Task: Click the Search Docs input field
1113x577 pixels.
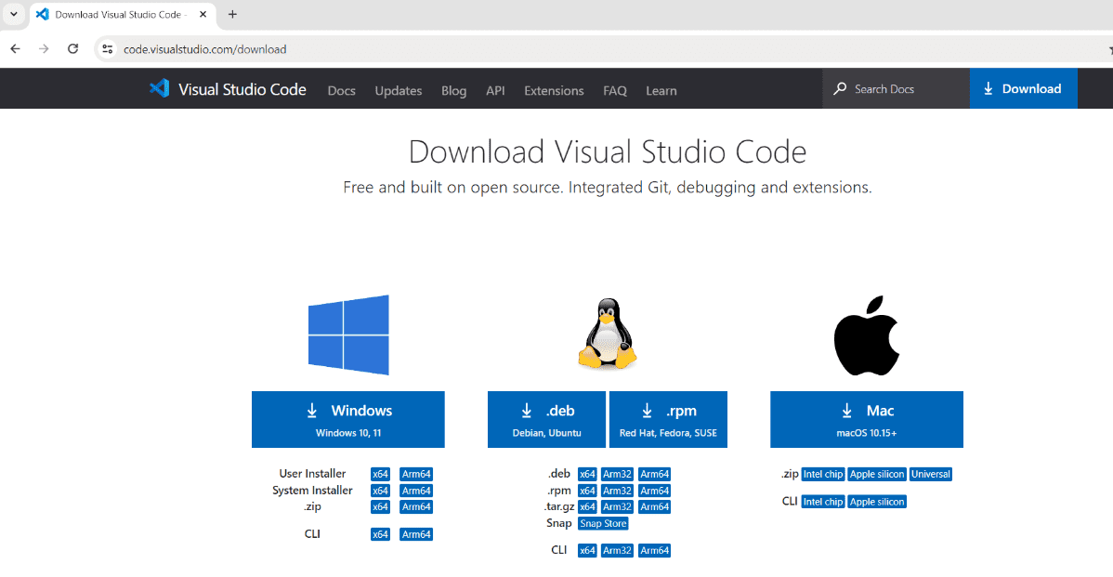Action: [896, 88]
